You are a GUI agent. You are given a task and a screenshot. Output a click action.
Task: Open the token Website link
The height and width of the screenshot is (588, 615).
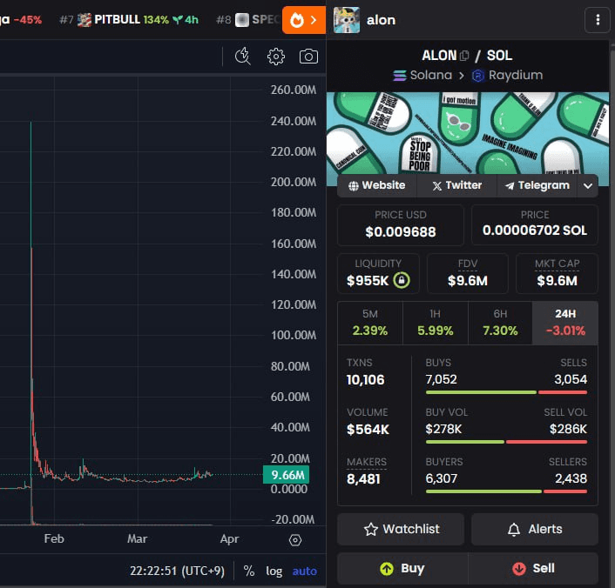[x=377, y=185]
